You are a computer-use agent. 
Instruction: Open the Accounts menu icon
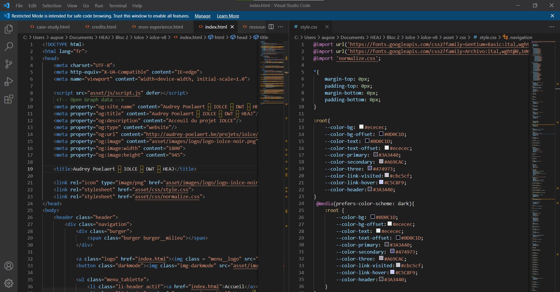[9, 266]
